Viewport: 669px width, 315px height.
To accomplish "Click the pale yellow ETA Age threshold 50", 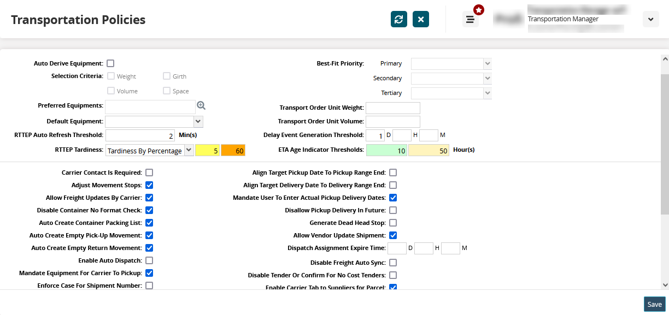I will [429, 150].
